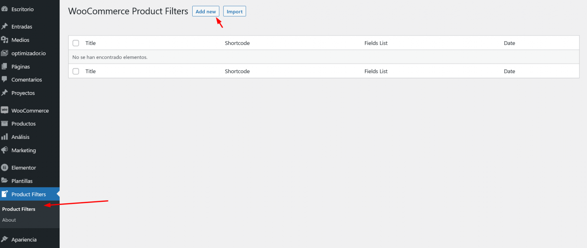
Task: Click the Medios media icon
Action: point(5,40)
